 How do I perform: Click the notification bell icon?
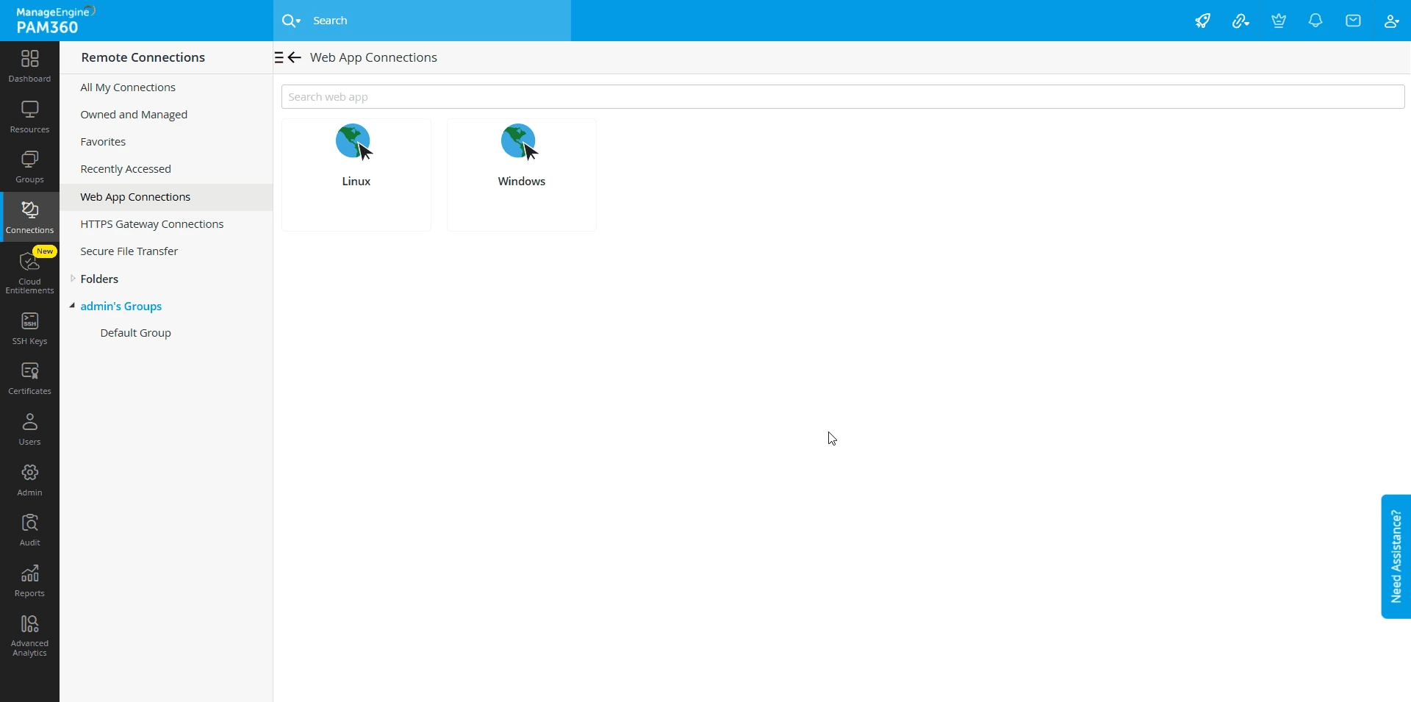pyautogui.click(x=1316, y=21)
